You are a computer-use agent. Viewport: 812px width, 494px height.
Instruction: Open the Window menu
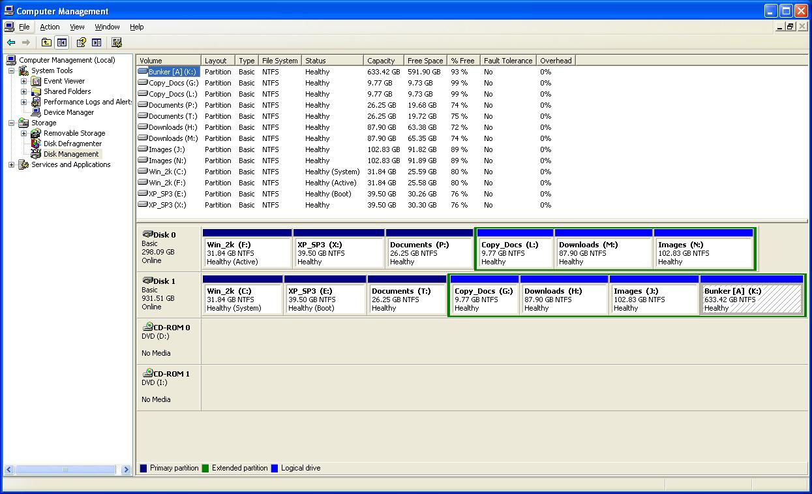(x=107, y=27)
